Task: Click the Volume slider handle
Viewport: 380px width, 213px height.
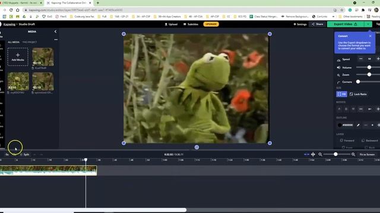Action: click(x=369, y=67)
